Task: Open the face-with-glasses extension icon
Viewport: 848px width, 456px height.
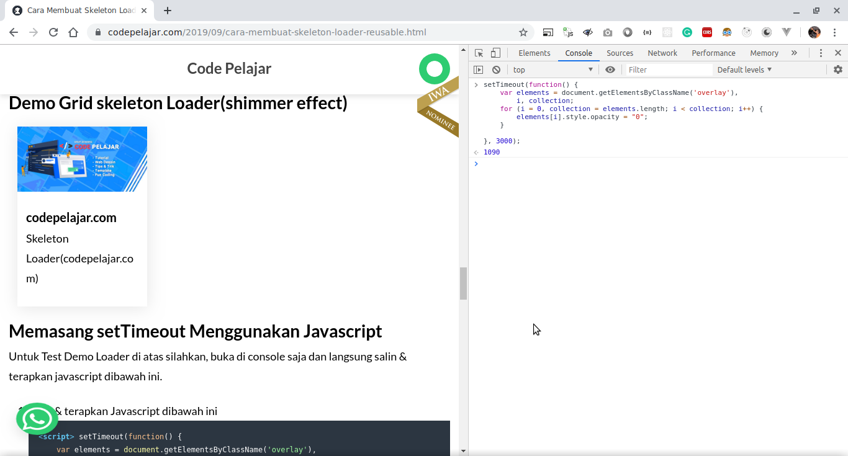Action: 727,32
